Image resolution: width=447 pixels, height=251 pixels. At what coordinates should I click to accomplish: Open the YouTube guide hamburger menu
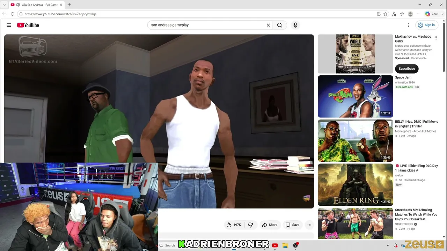9,25
